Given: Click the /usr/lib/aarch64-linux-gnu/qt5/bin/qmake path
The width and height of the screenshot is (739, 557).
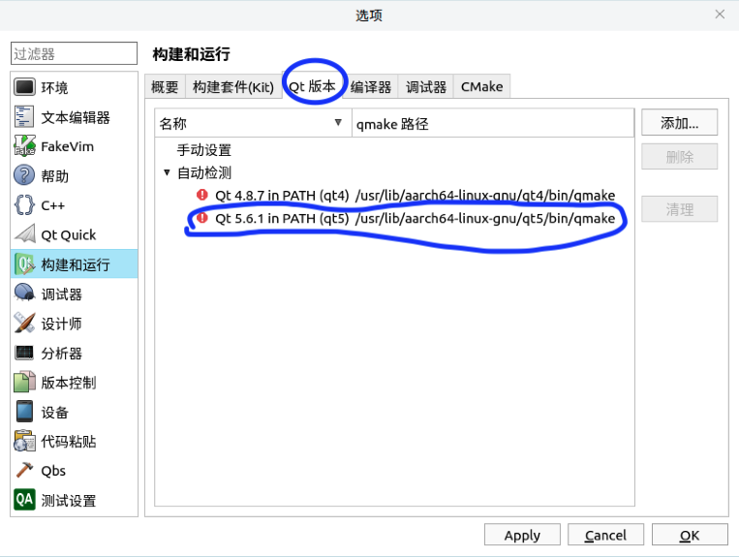Looking at the screenshot, I should [x=485, y=218].
